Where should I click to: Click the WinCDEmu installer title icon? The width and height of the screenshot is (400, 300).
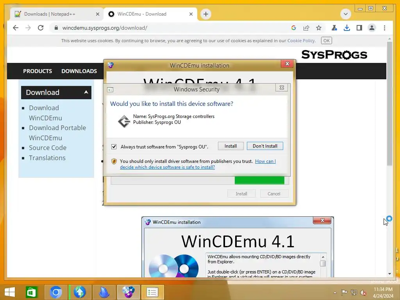111,65
